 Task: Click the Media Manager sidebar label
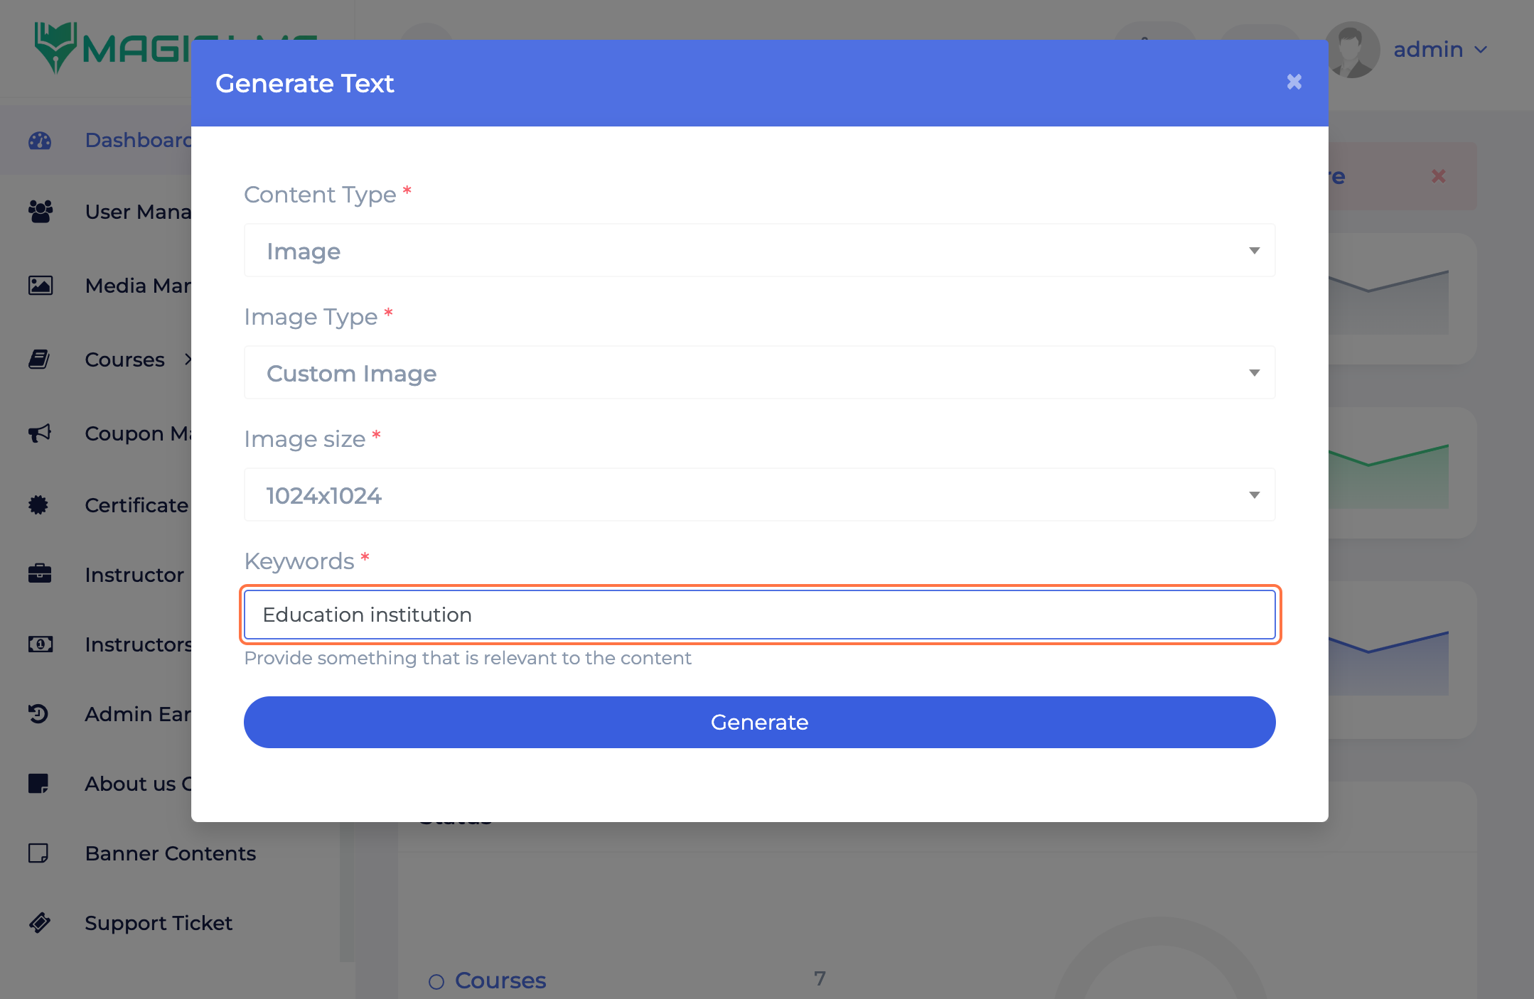139,286
